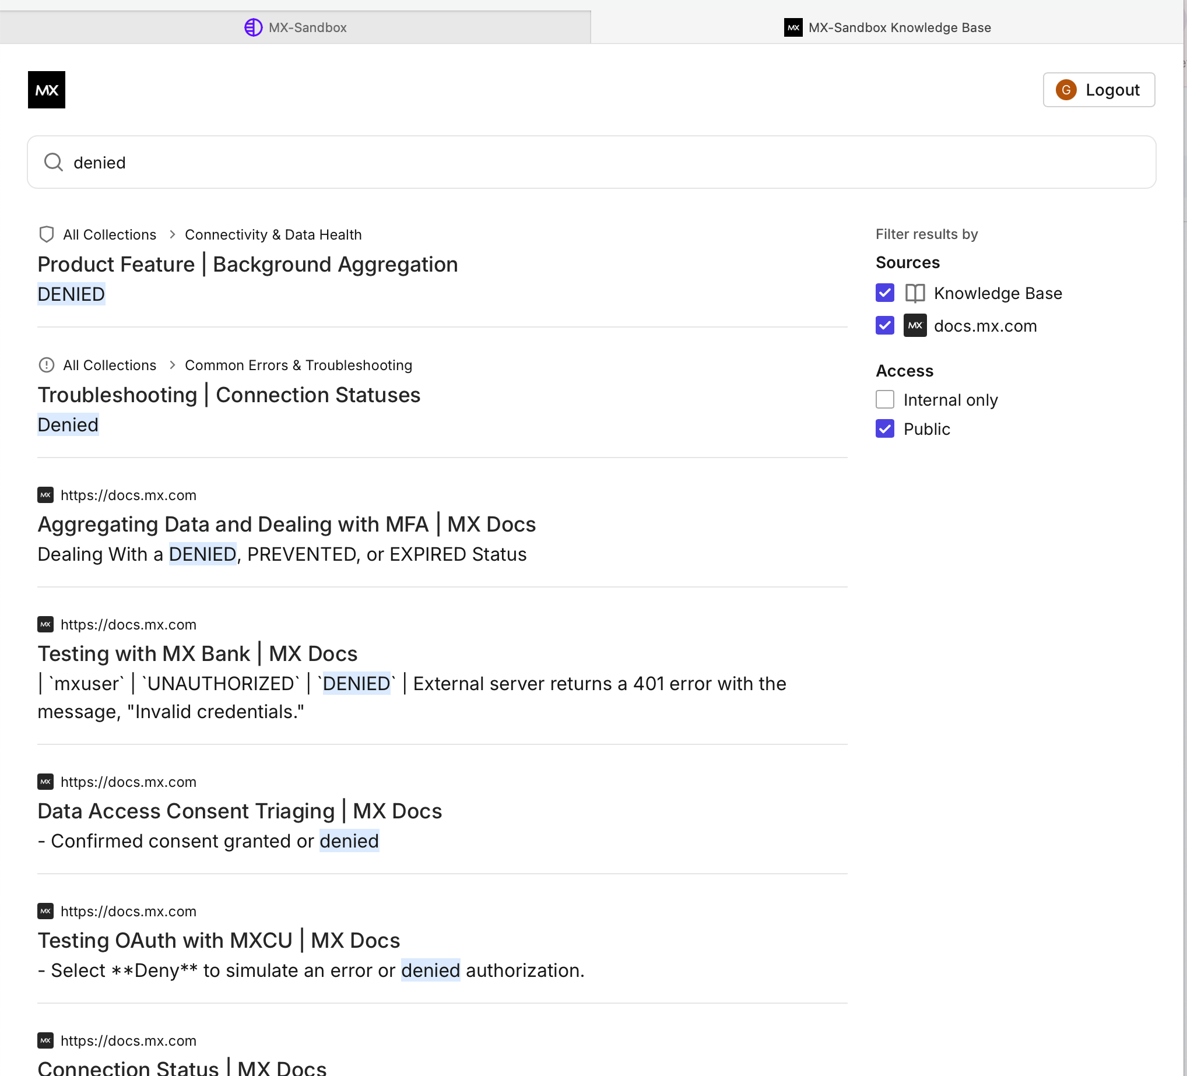Click the MX-Sandbox tab globe icon
Image resolution: width=1187 pixels, height=1076 pixels.
253,27
